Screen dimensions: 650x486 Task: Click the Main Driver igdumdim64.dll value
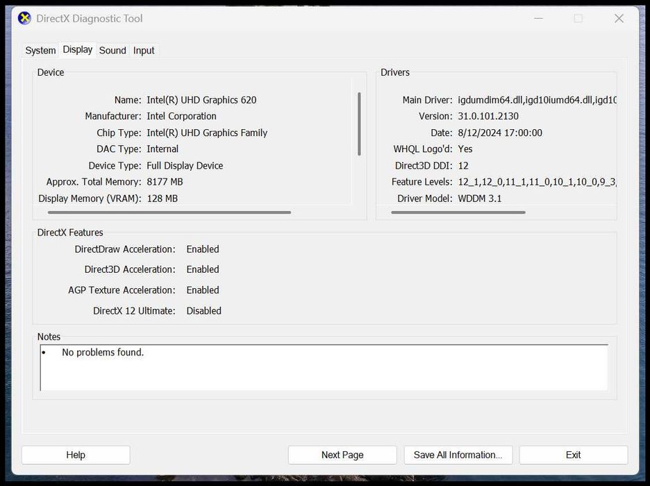(x=537, y=100)
